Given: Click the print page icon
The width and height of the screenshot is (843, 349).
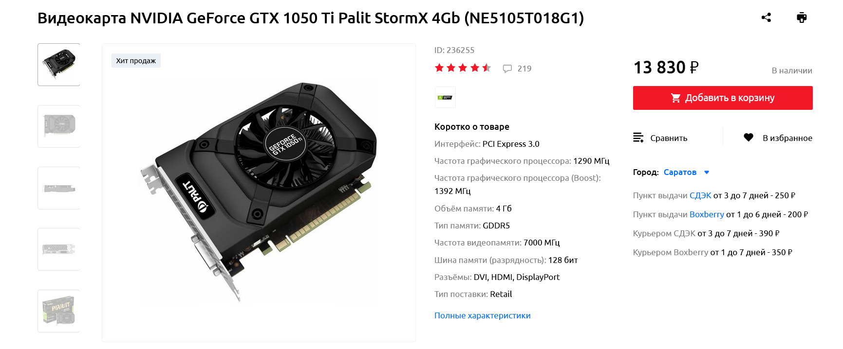Looking at the screenshot, I should tap(802, 17).
